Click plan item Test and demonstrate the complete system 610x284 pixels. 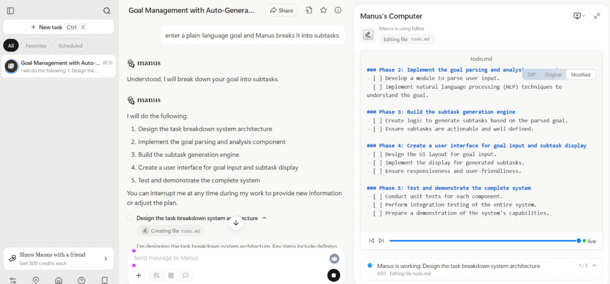(199, 180)
